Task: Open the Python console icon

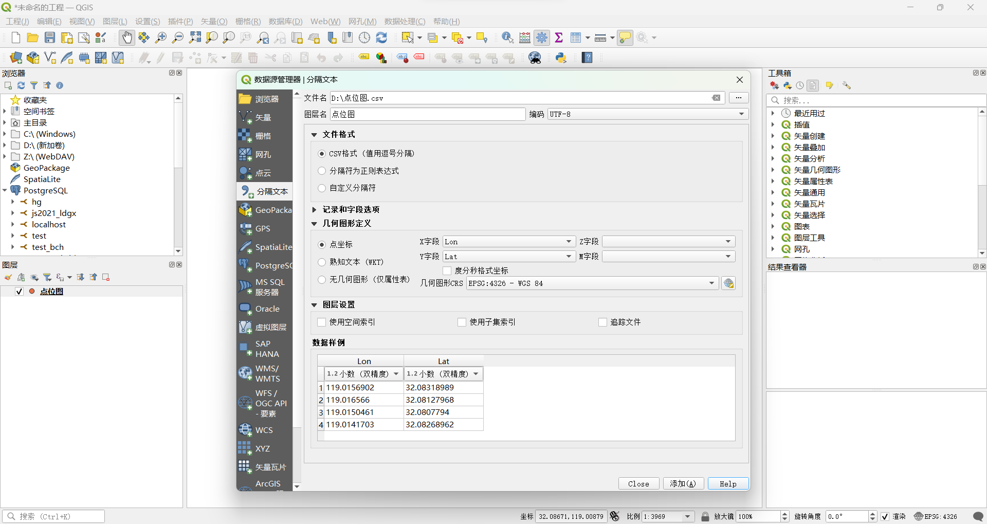Action: (x=561, y=58)
